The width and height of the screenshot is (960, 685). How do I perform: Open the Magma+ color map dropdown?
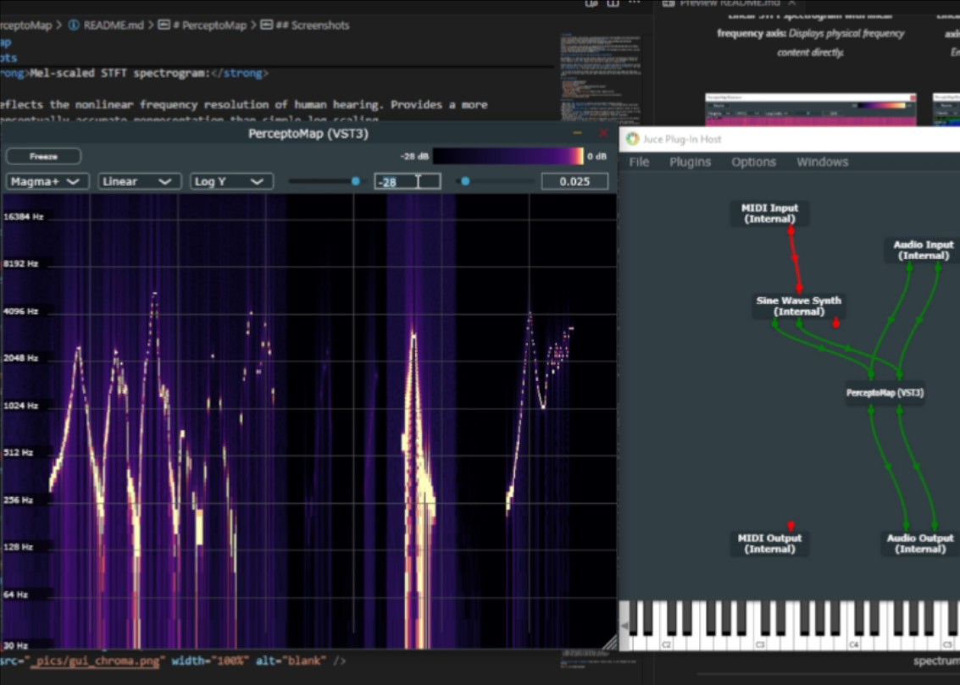47,181
